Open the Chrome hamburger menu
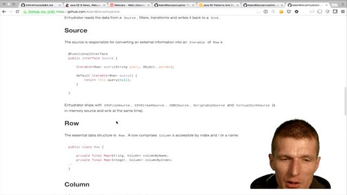347x195 pixels. [343, 11]
